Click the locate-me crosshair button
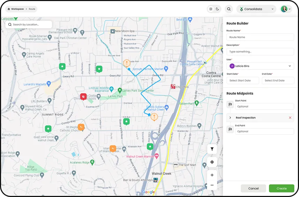The height and width of the screenshot is (197, 299). coord(212,162)
